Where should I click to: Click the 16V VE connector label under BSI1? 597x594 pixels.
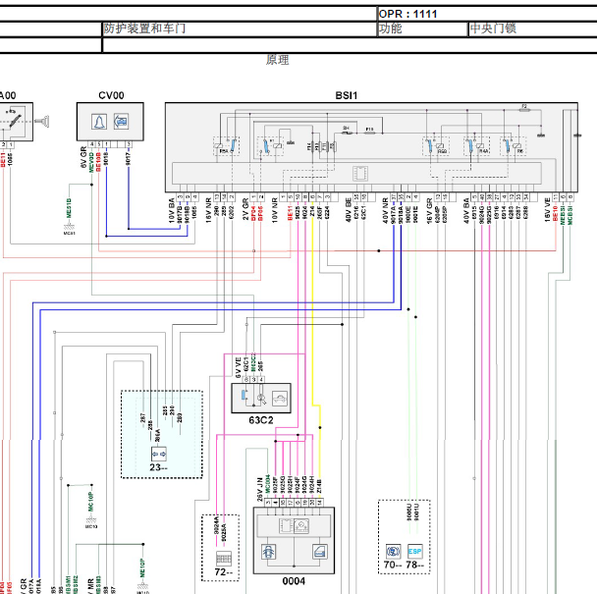(548, 210)
